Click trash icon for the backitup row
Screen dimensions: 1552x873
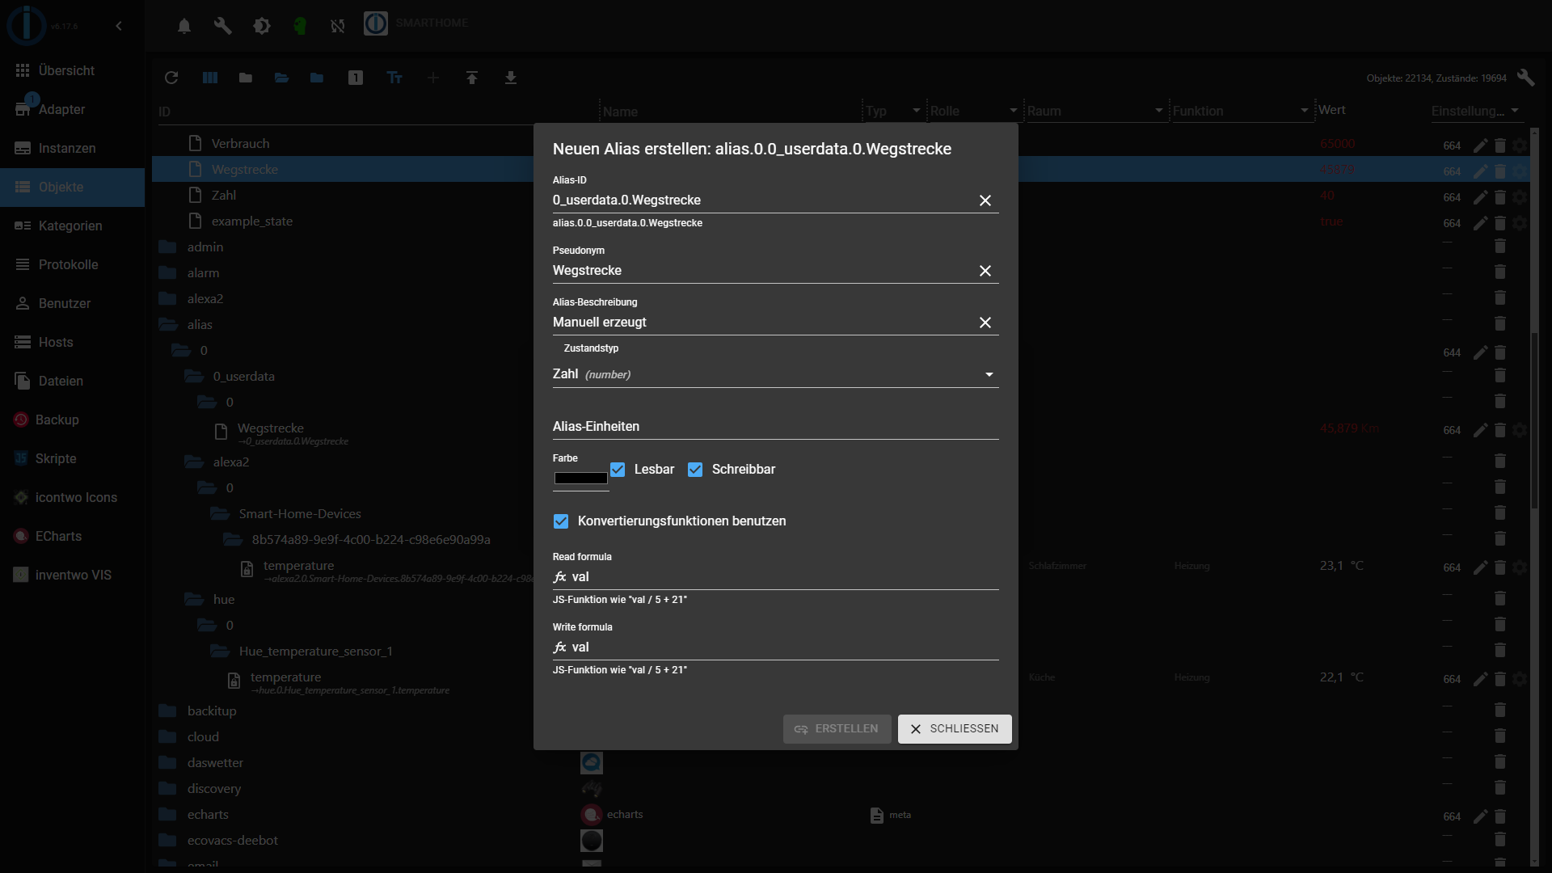click(1500, 710)
